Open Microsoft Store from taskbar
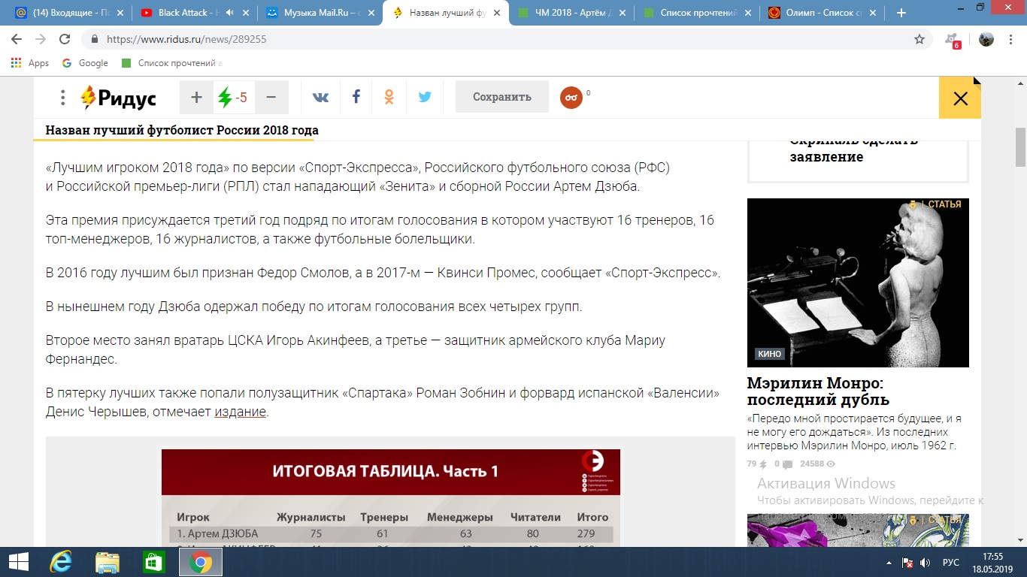 pos(153,562)
